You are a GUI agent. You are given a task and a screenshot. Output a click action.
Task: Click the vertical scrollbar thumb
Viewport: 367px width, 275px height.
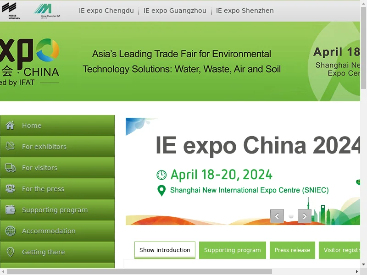[x=363, y=48]
